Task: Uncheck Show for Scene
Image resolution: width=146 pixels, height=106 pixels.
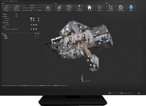Action: (36, 35)
